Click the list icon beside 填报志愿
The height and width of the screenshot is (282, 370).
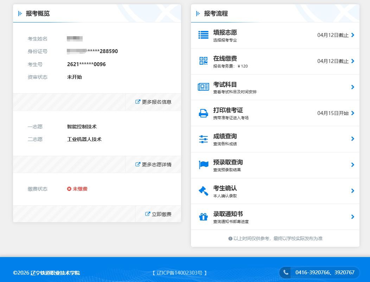point(203,35)
